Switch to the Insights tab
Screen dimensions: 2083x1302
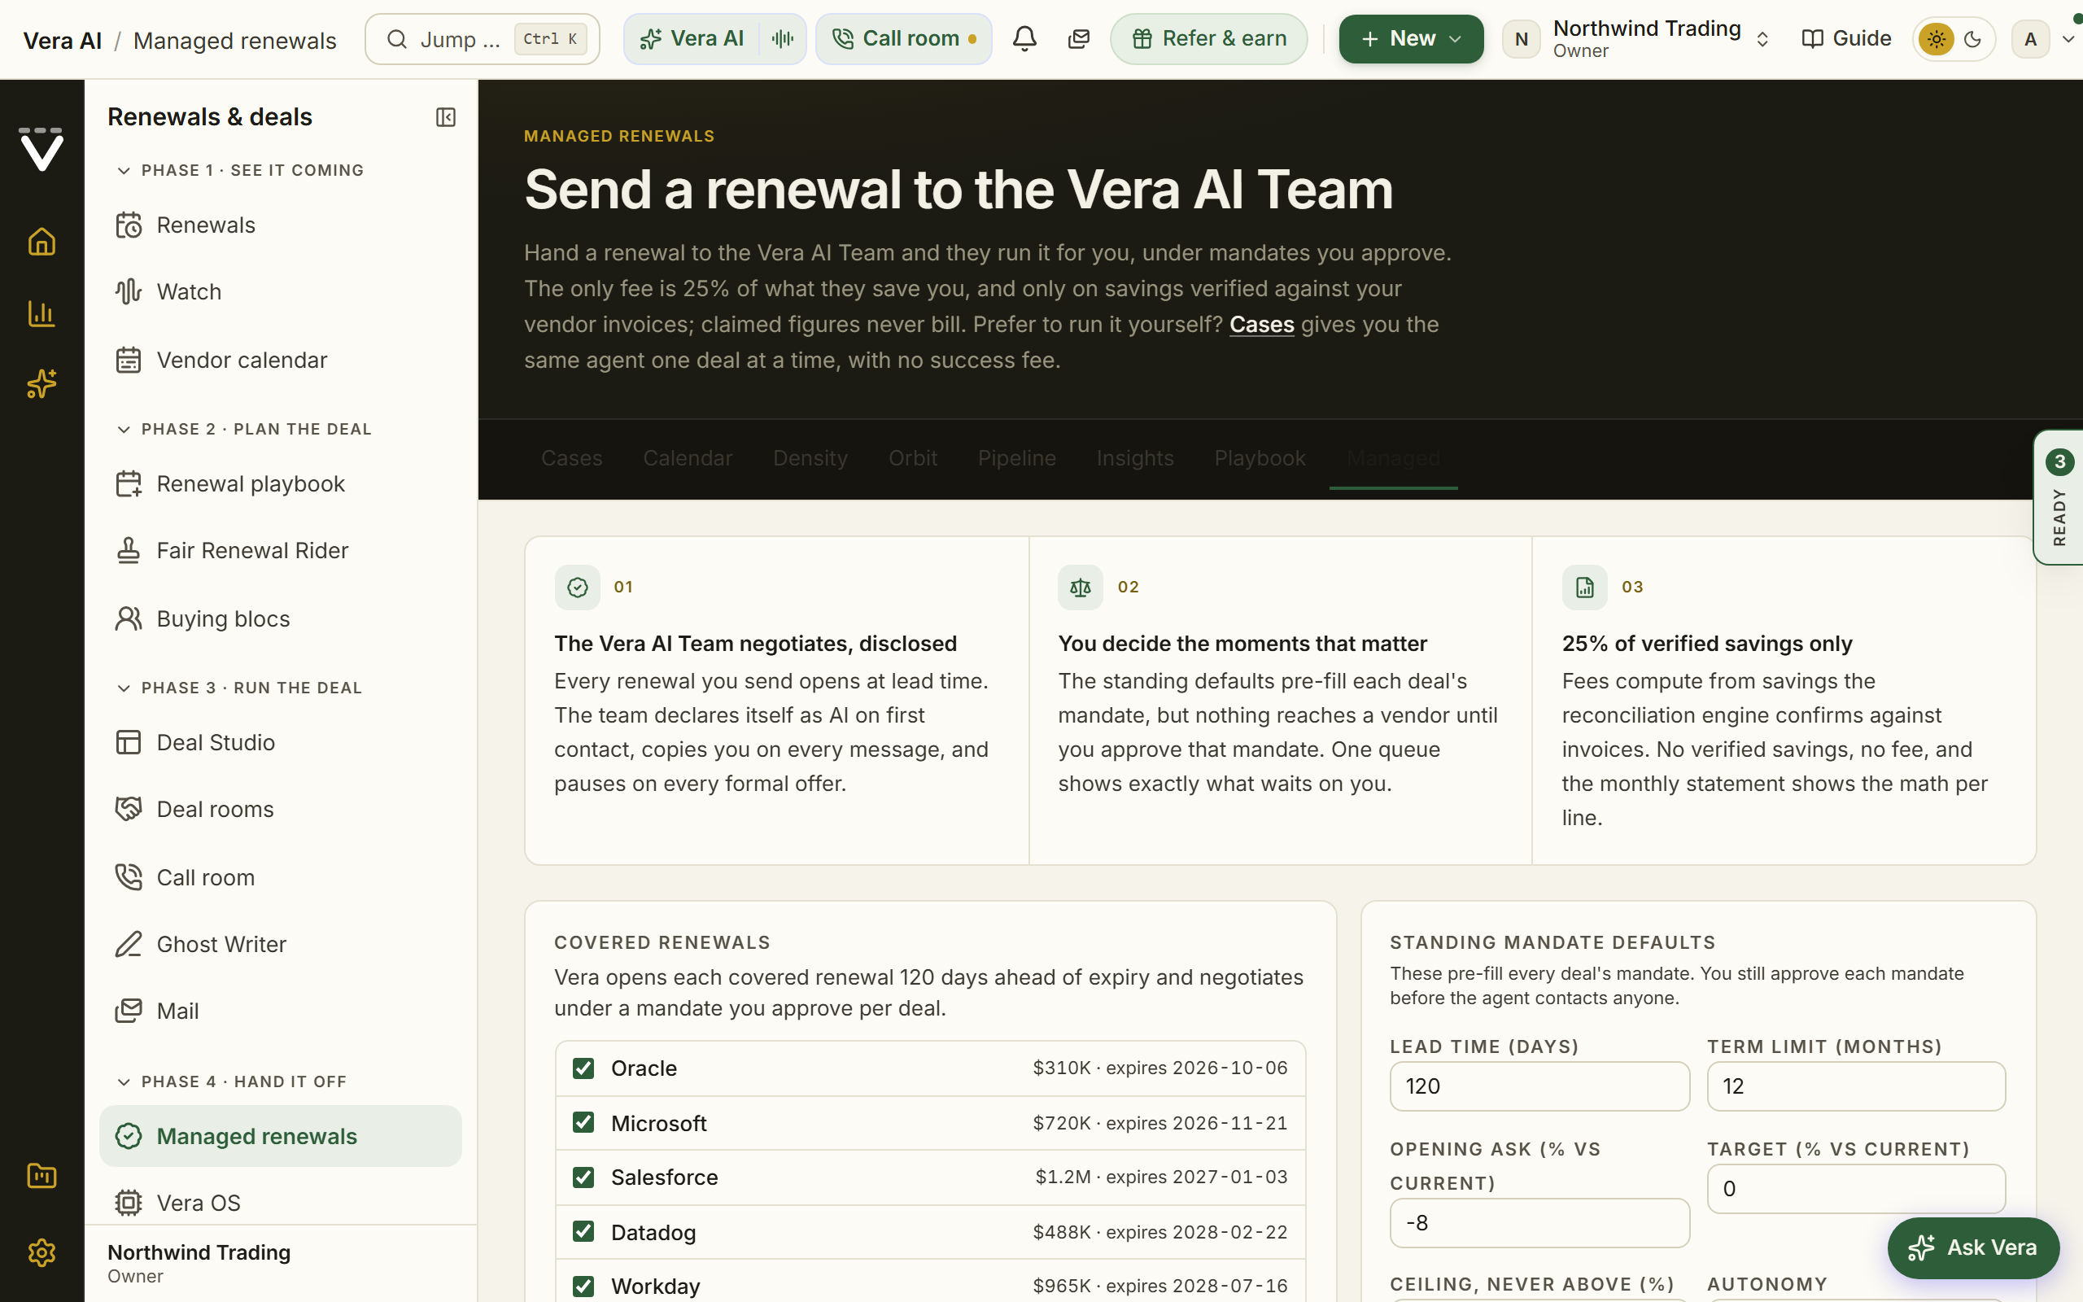pos(1134,458)
